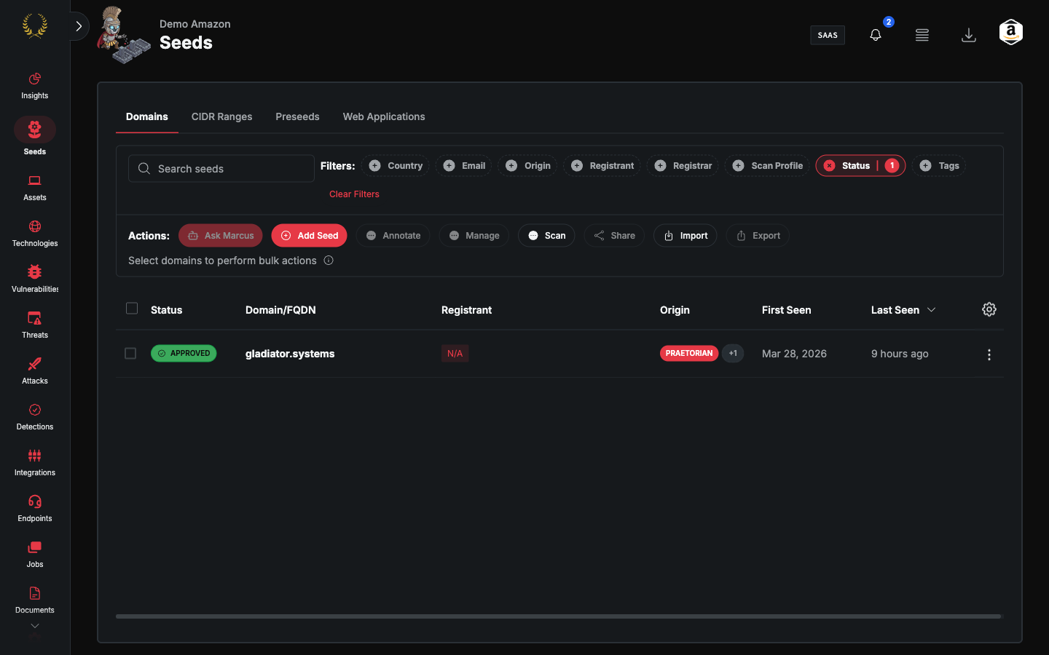This screenshot has width=1049, height=655.
Task: Click the PRAETORIAN origin tag
Action: point(689,353)
